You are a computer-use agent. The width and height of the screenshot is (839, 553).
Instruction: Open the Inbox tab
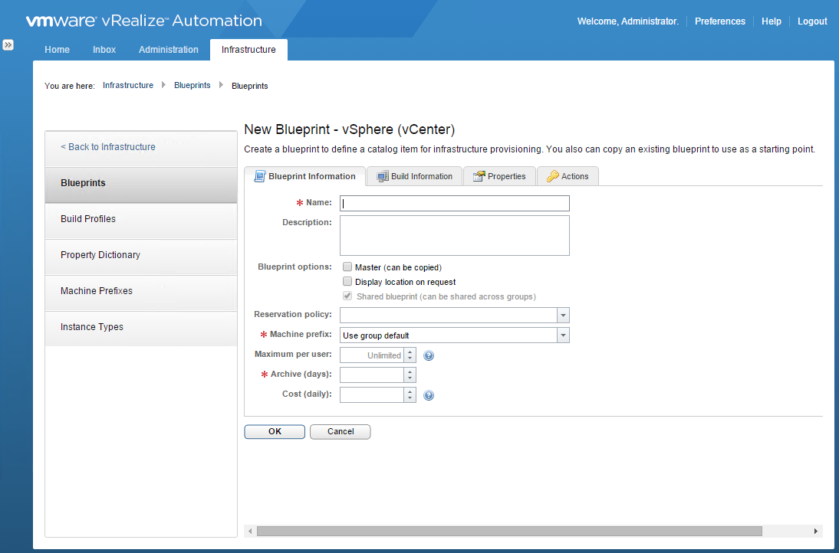coord(104,50)
